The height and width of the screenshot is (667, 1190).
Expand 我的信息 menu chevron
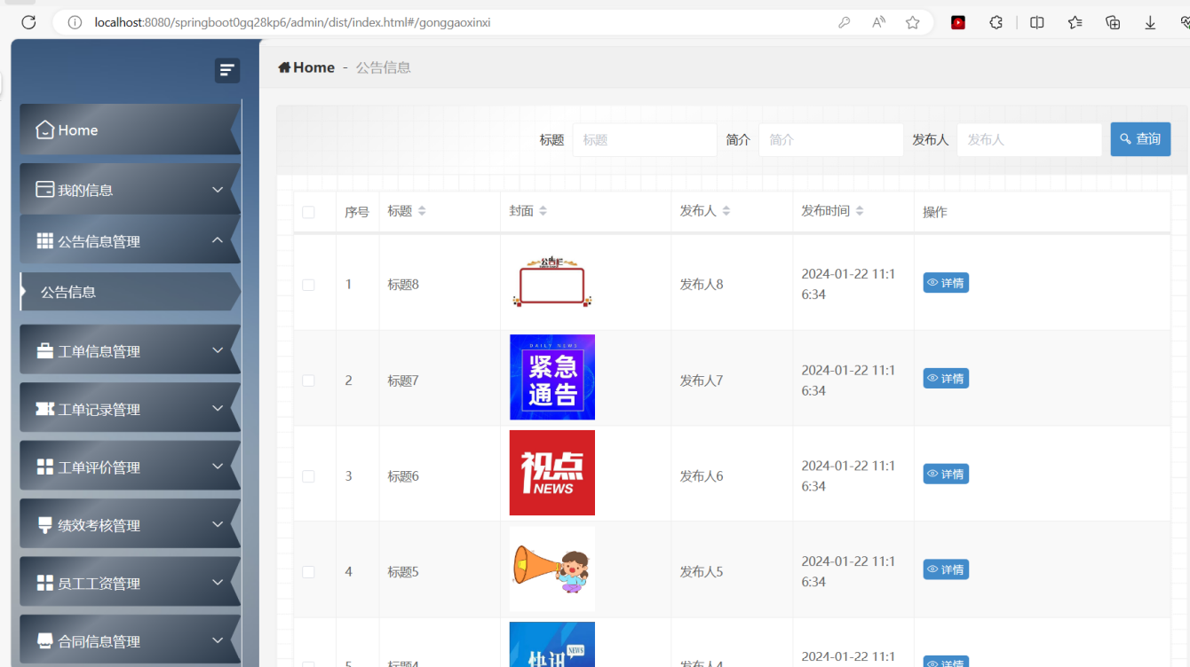tap(218, 189)
